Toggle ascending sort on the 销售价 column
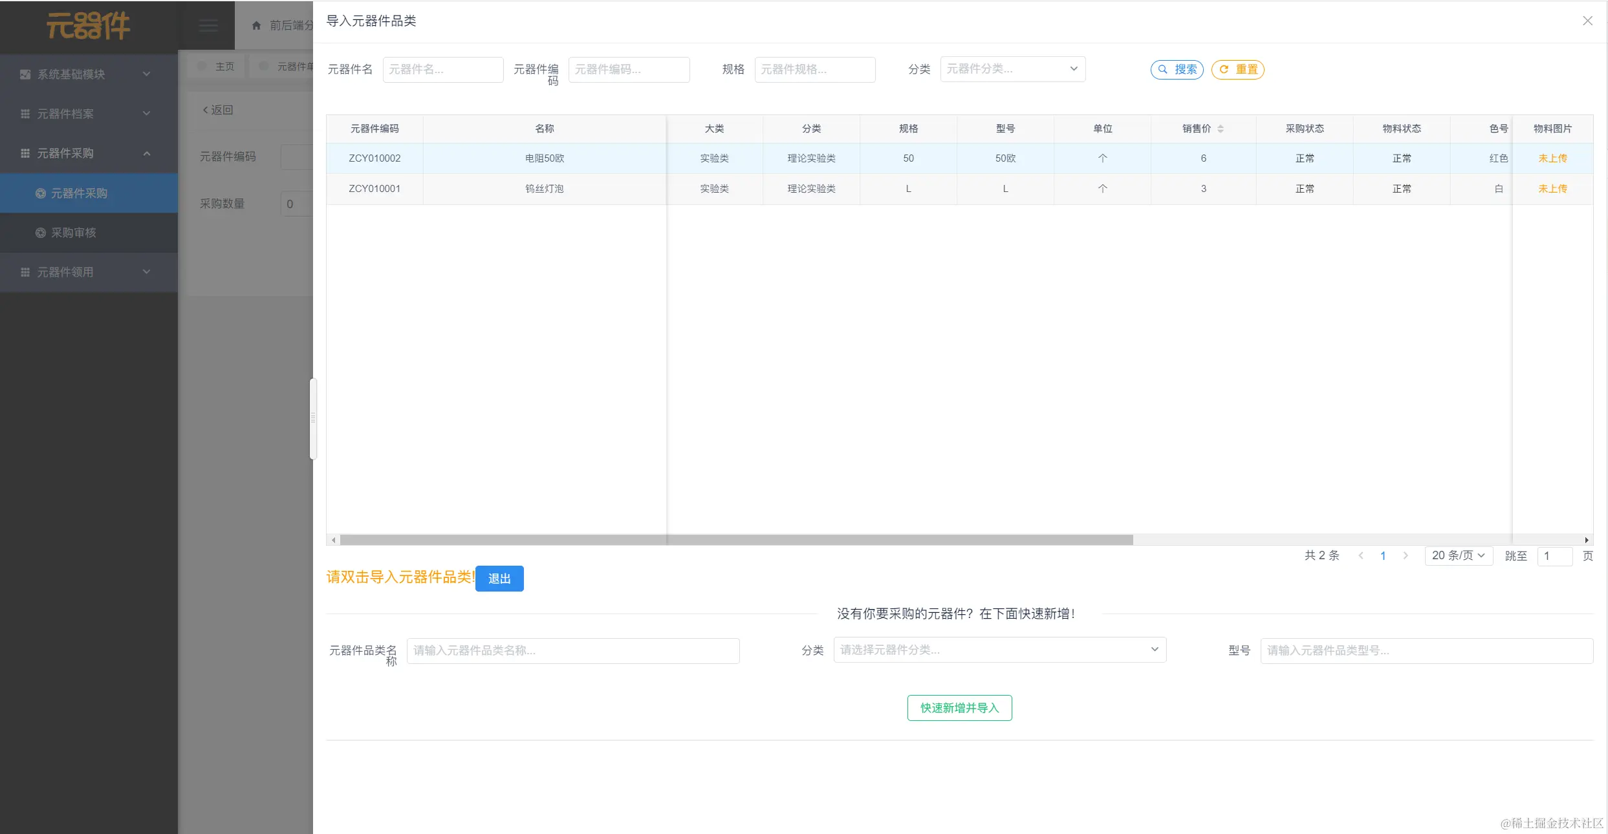The image size is (1608, 834). coord(1221,125)
